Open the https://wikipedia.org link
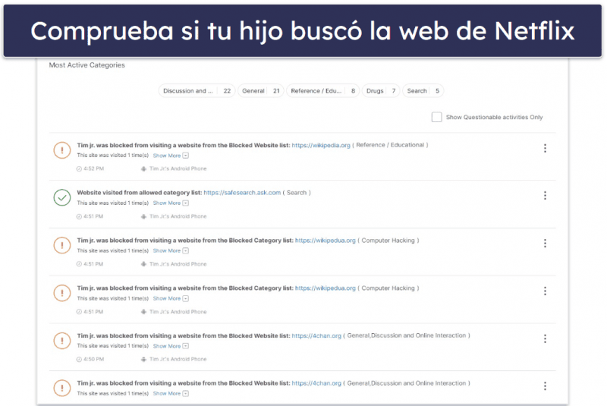This screenshot has width=607, height=406. click(321, 145)
